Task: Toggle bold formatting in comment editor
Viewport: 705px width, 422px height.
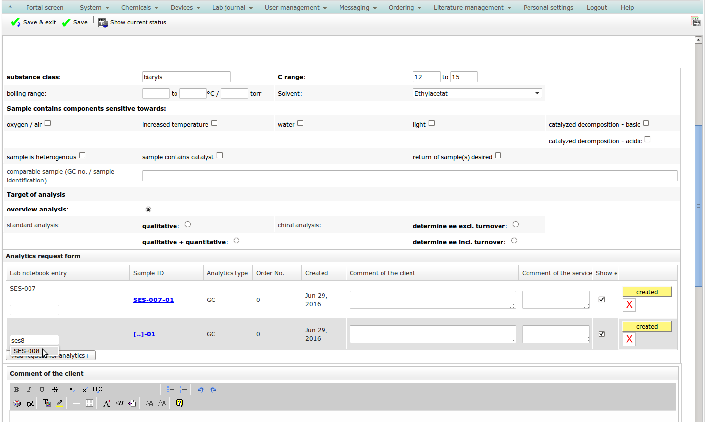Action: tap(17, 390)
